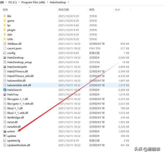Select the libssl-1_1.dll file name
The height and width of the screenshot is (155, 164).
(x=15, y=108)
